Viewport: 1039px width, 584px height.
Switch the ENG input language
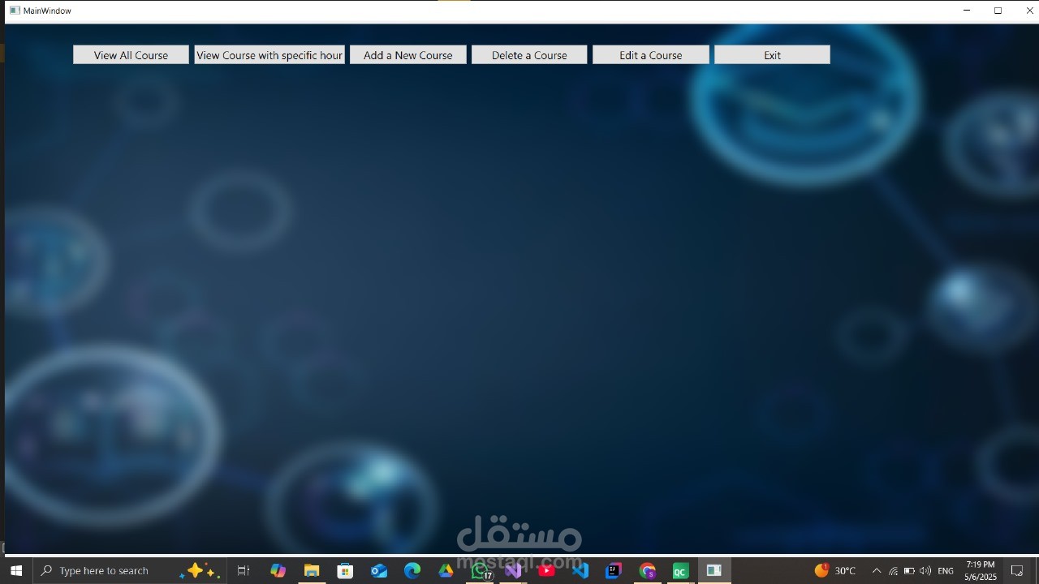[x=946, y=571]
